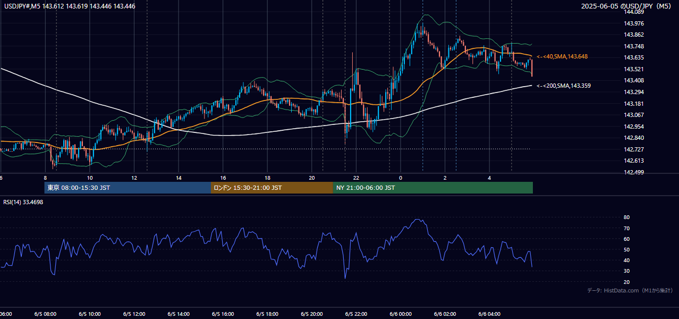
Task: Click the RSI 30 level label
Action: point(627,271)
